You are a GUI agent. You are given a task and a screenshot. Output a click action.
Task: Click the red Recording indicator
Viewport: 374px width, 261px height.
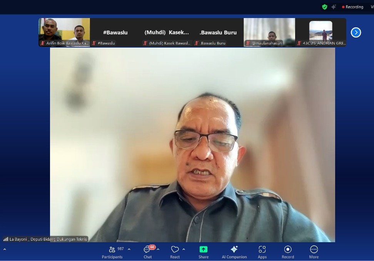[x=352, y=7]
